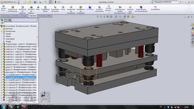Viewport: 194px width, 109px height.
Task: Click the Windows Start button
Action: tap(4, 107)
